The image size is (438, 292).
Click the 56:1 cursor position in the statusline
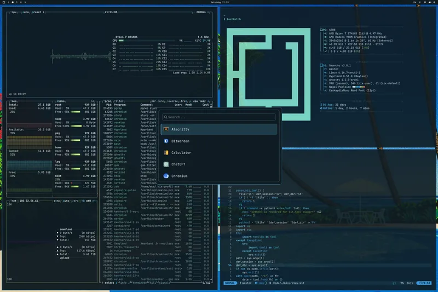click(x=410, y=283)
